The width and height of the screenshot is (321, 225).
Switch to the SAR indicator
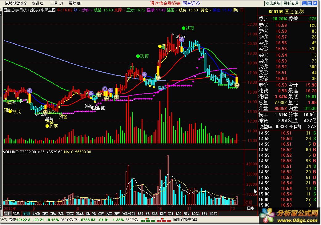click(154, 214)
